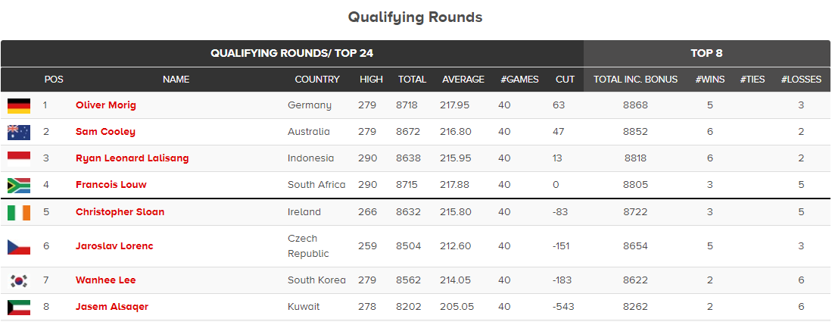Screen dimensions: 832x322
Task: Open Ryan Leonard Lalisang's player link
Action: click(132, 158)
